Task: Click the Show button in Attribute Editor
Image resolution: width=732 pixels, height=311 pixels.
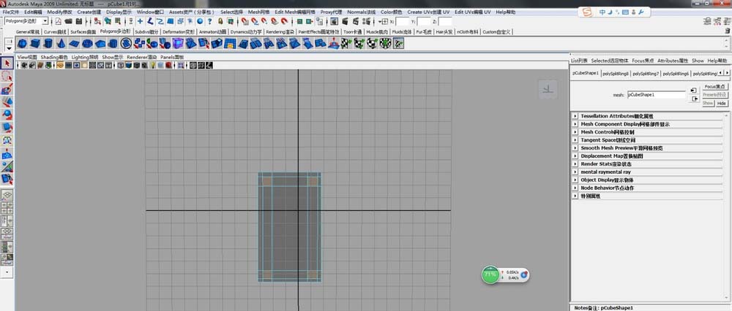Action: tap(708, 104)
